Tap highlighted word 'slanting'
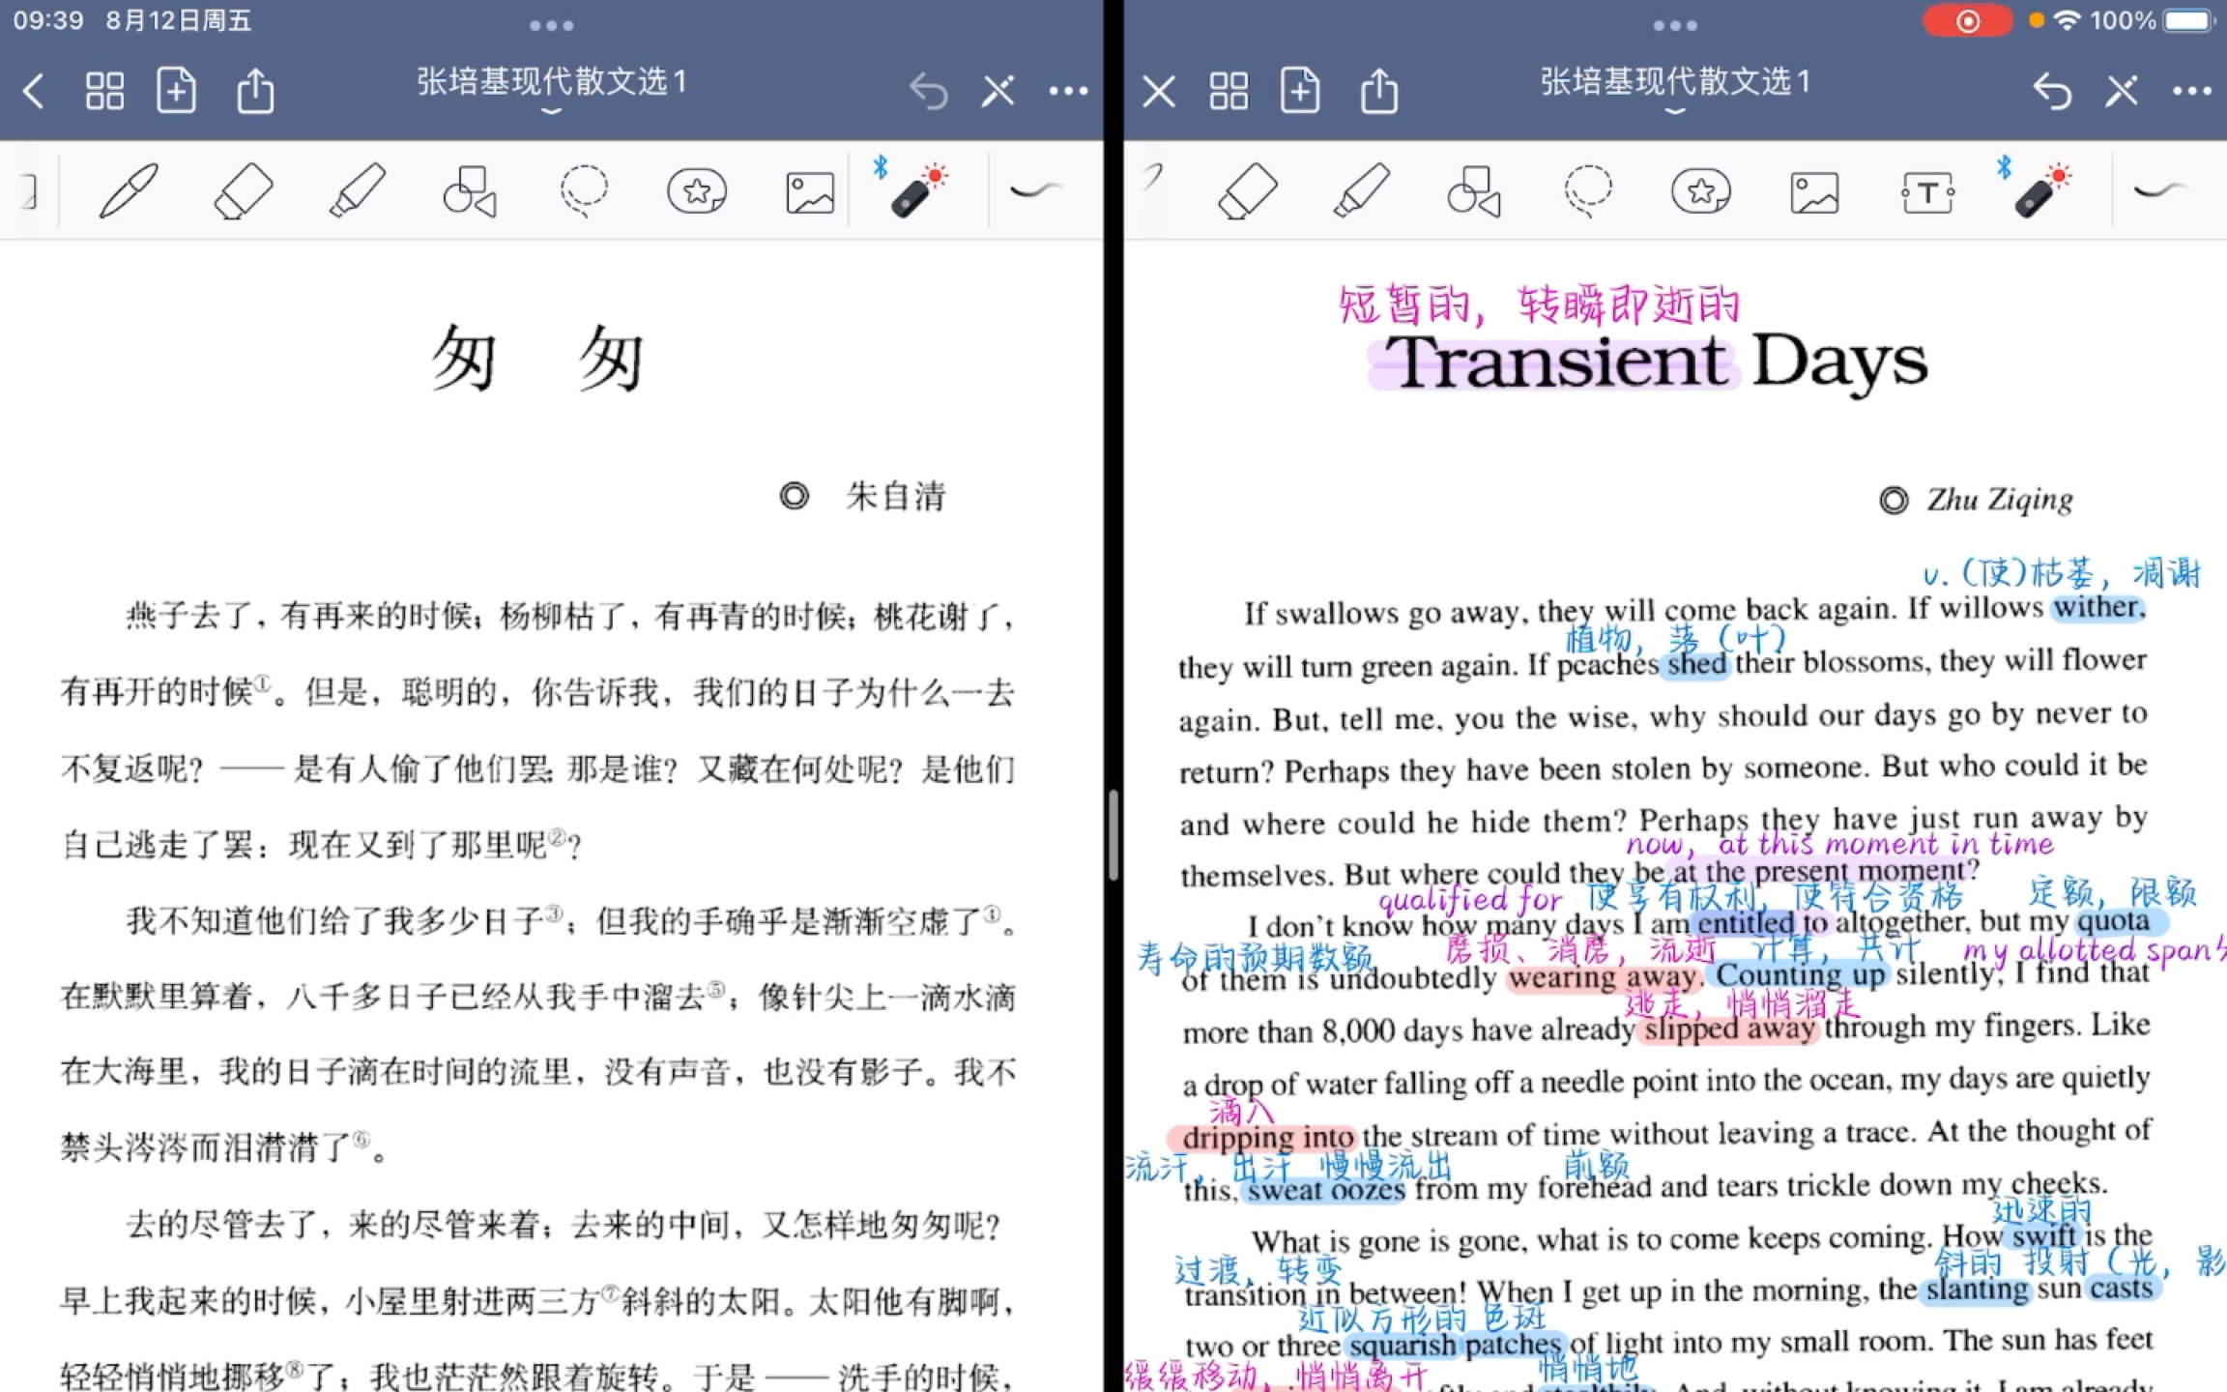The height and width of the screenshot is (1392, 2227). [x=1977, y=1290]
